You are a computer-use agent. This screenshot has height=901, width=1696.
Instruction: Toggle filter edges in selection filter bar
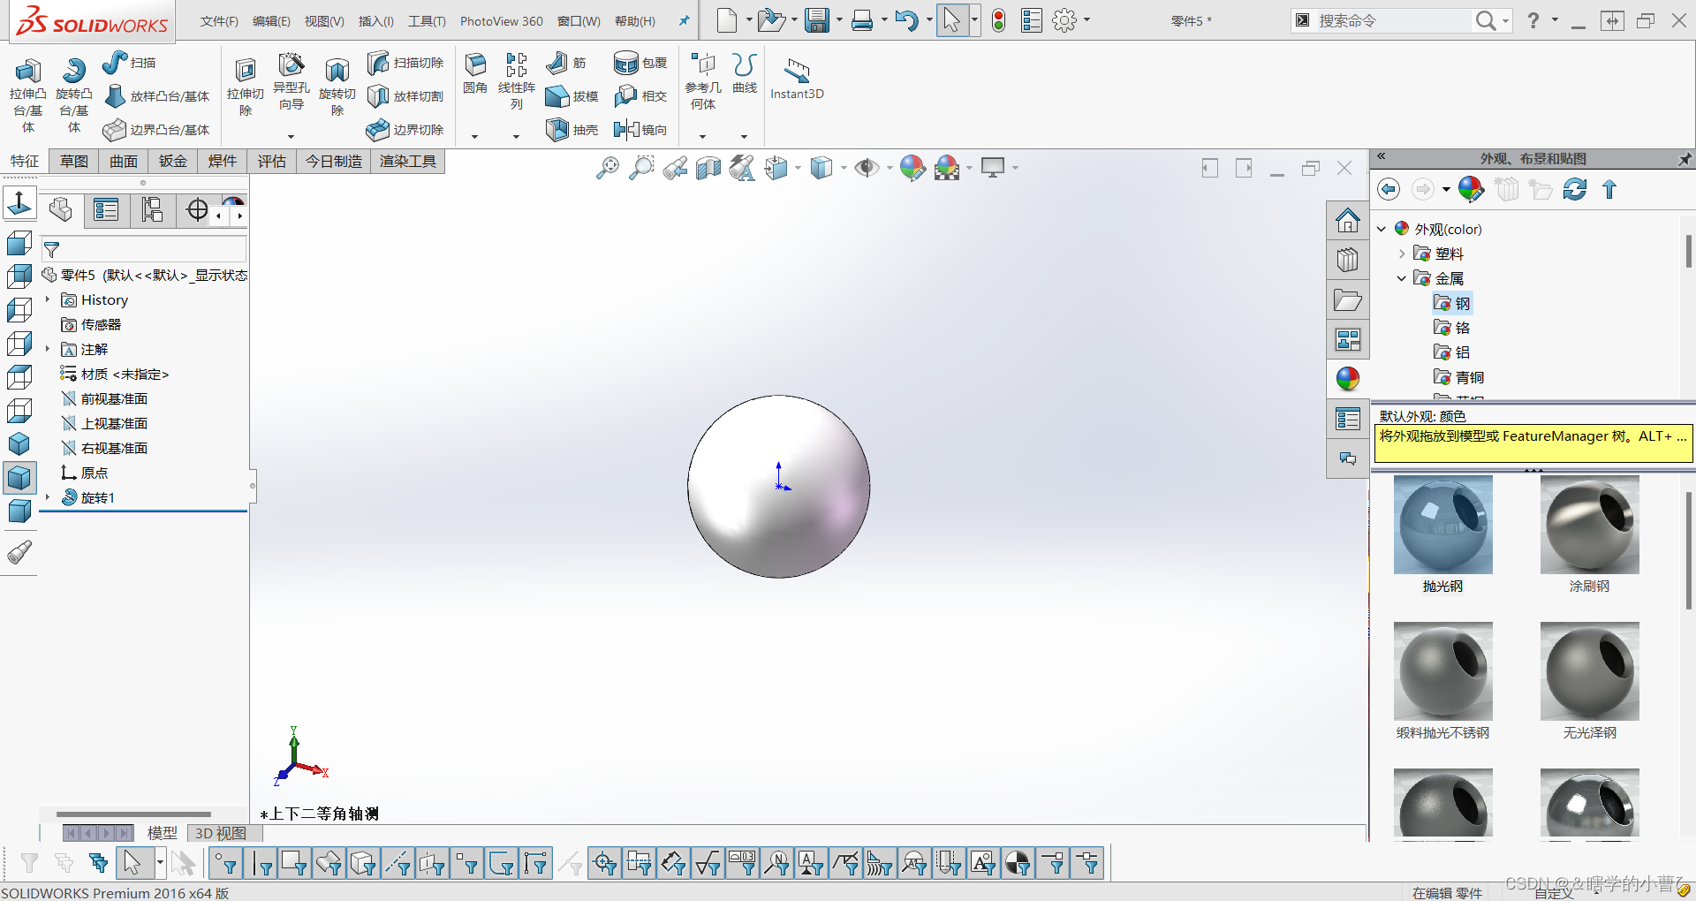pos(261,863)
